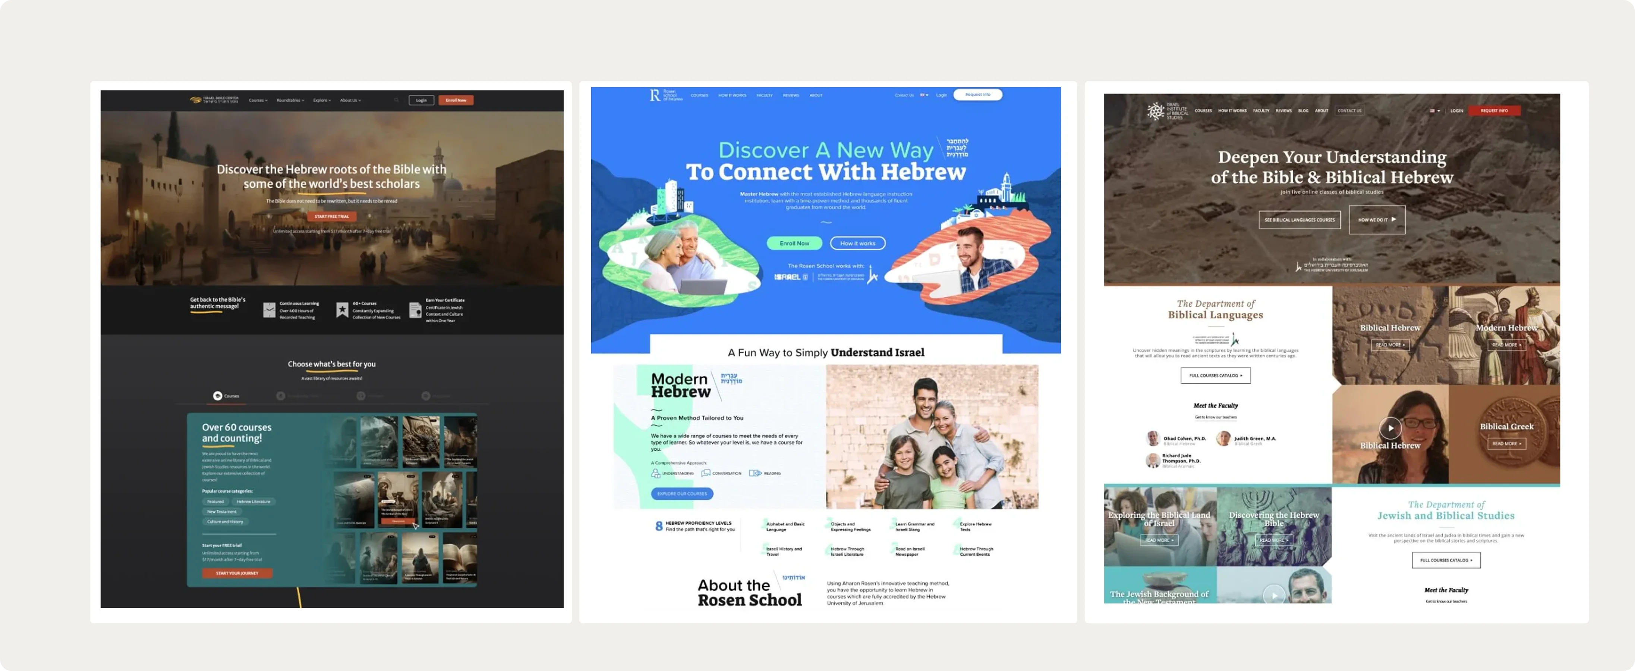Screen dimensions: 1635x671
Task: Click Full Courses Catalog under Biblical Languages
Action: [x=1216, y=375]
